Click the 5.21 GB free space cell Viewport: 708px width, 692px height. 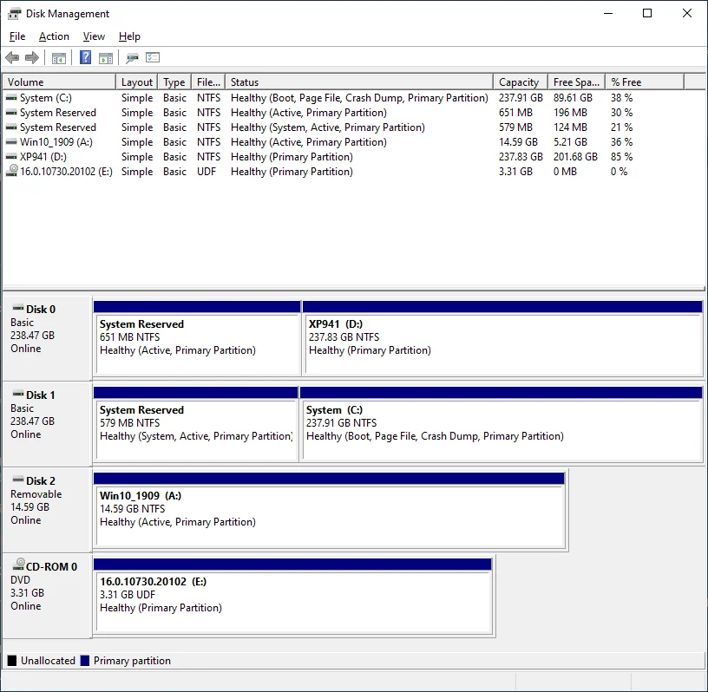570,142
